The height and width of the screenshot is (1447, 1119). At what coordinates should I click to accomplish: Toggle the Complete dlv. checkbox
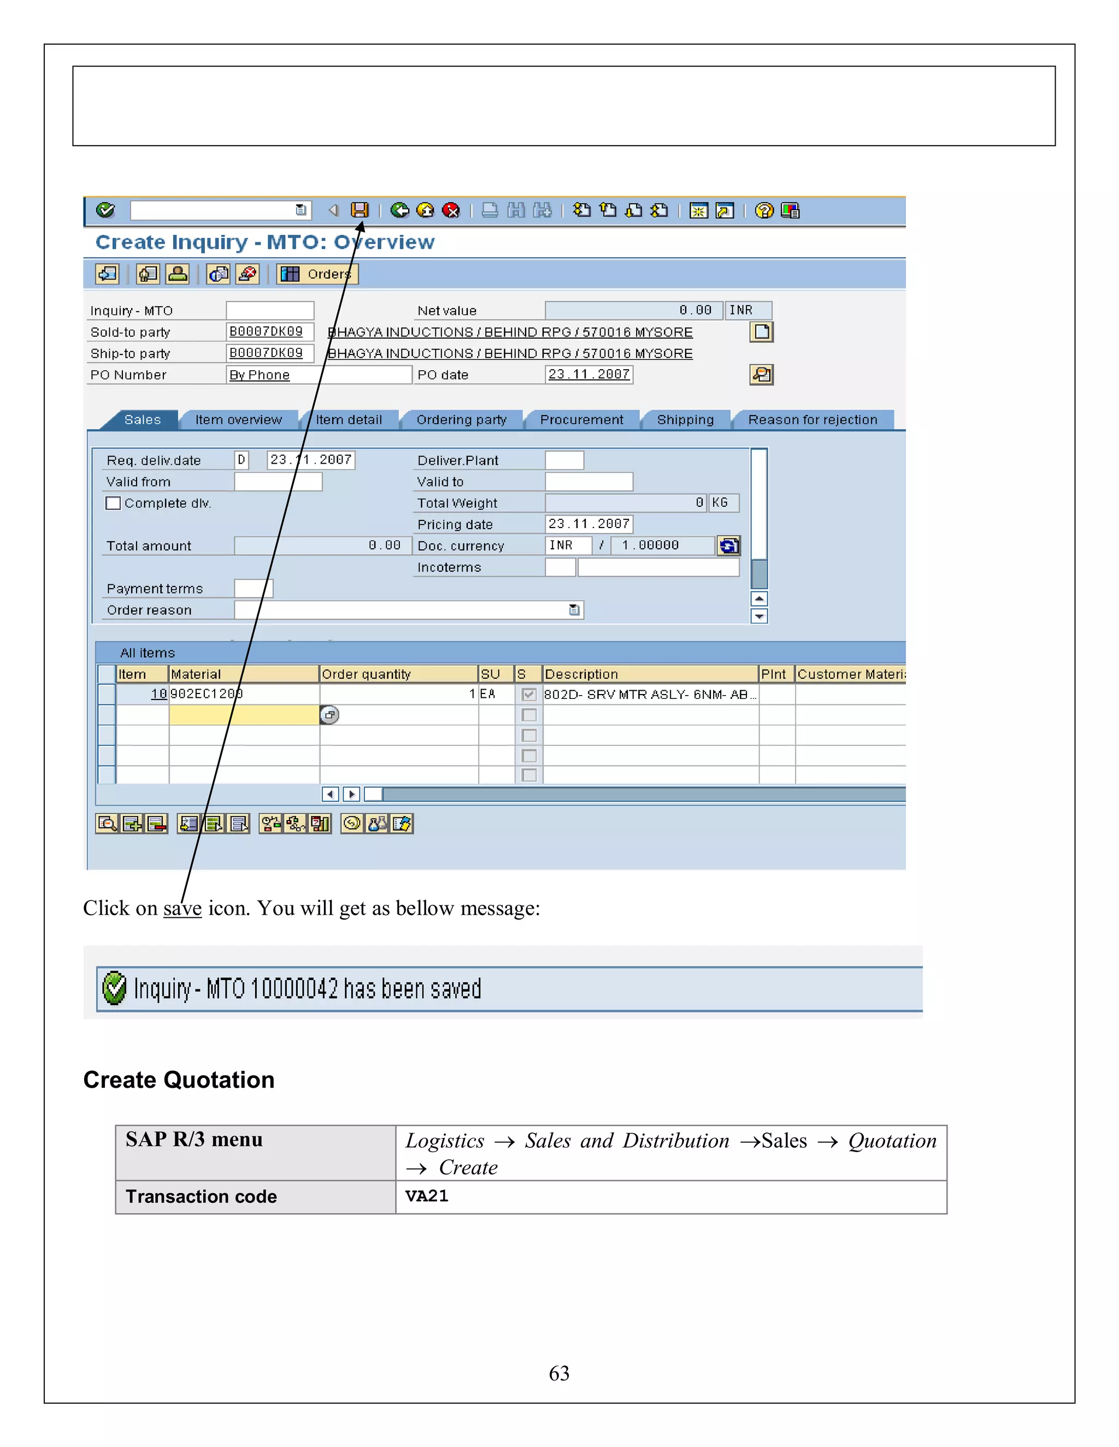[113, 503]
